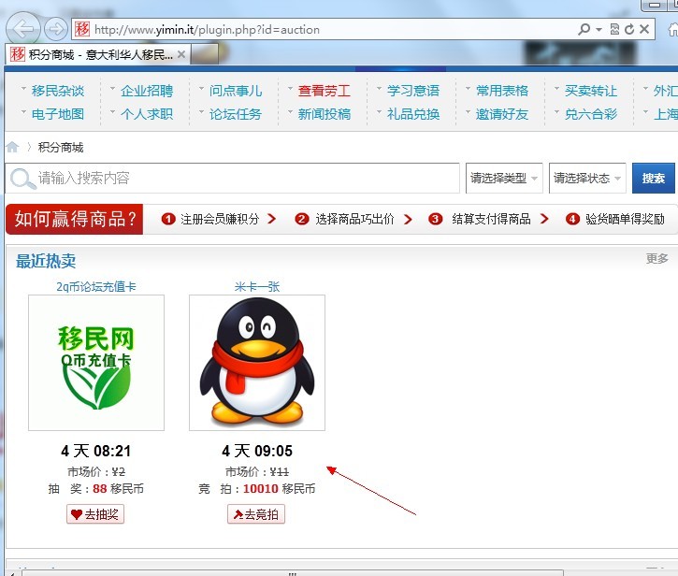Click the magnifier search icon in the address bar

click(x=584, y=29)
